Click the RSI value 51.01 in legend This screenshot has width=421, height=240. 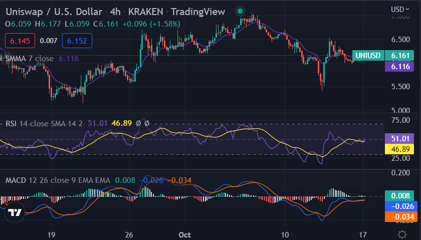point(98,123)
